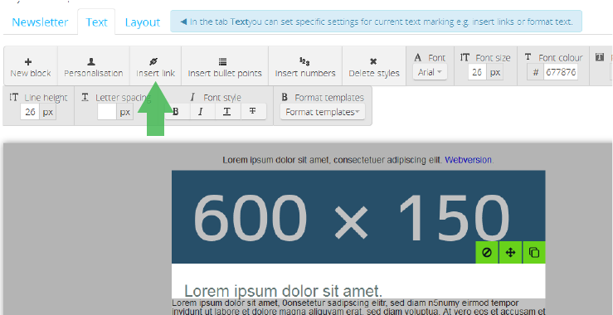
Task: Open the Webversion link
Action: 468,160
